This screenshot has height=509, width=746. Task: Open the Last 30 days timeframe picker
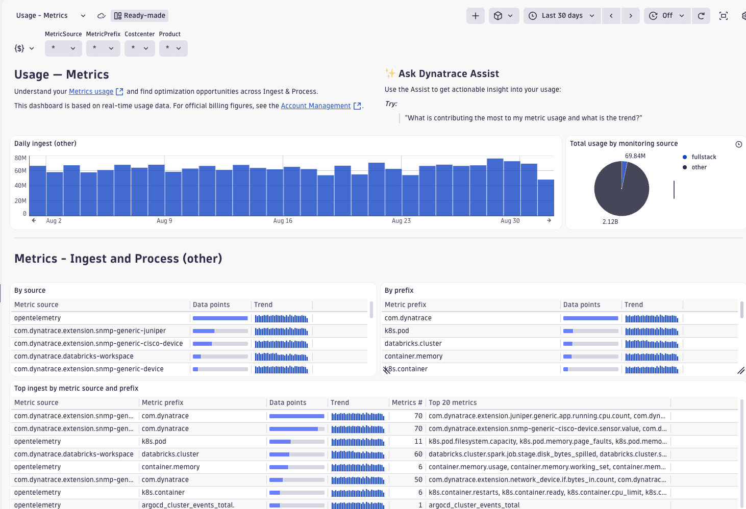click(562, 16)
